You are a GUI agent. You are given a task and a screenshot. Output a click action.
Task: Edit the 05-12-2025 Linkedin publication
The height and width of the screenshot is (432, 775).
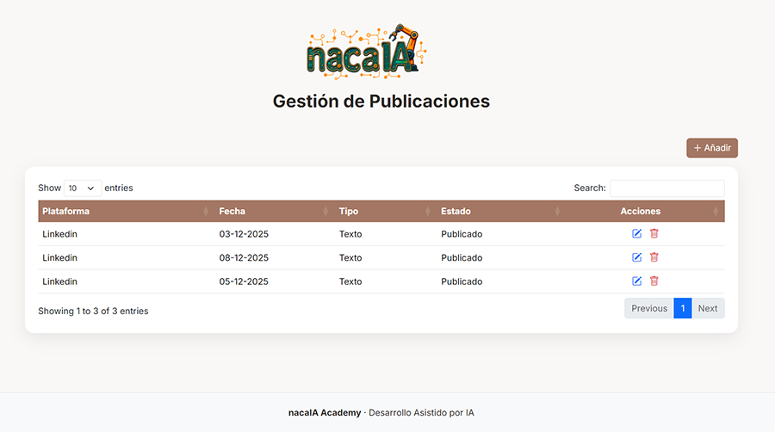point(636,281)
